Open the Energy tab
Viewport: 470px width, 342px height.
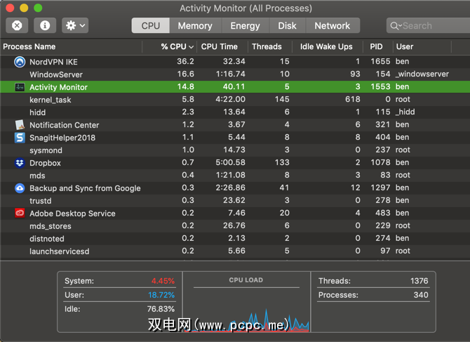[x=245, y=25]
